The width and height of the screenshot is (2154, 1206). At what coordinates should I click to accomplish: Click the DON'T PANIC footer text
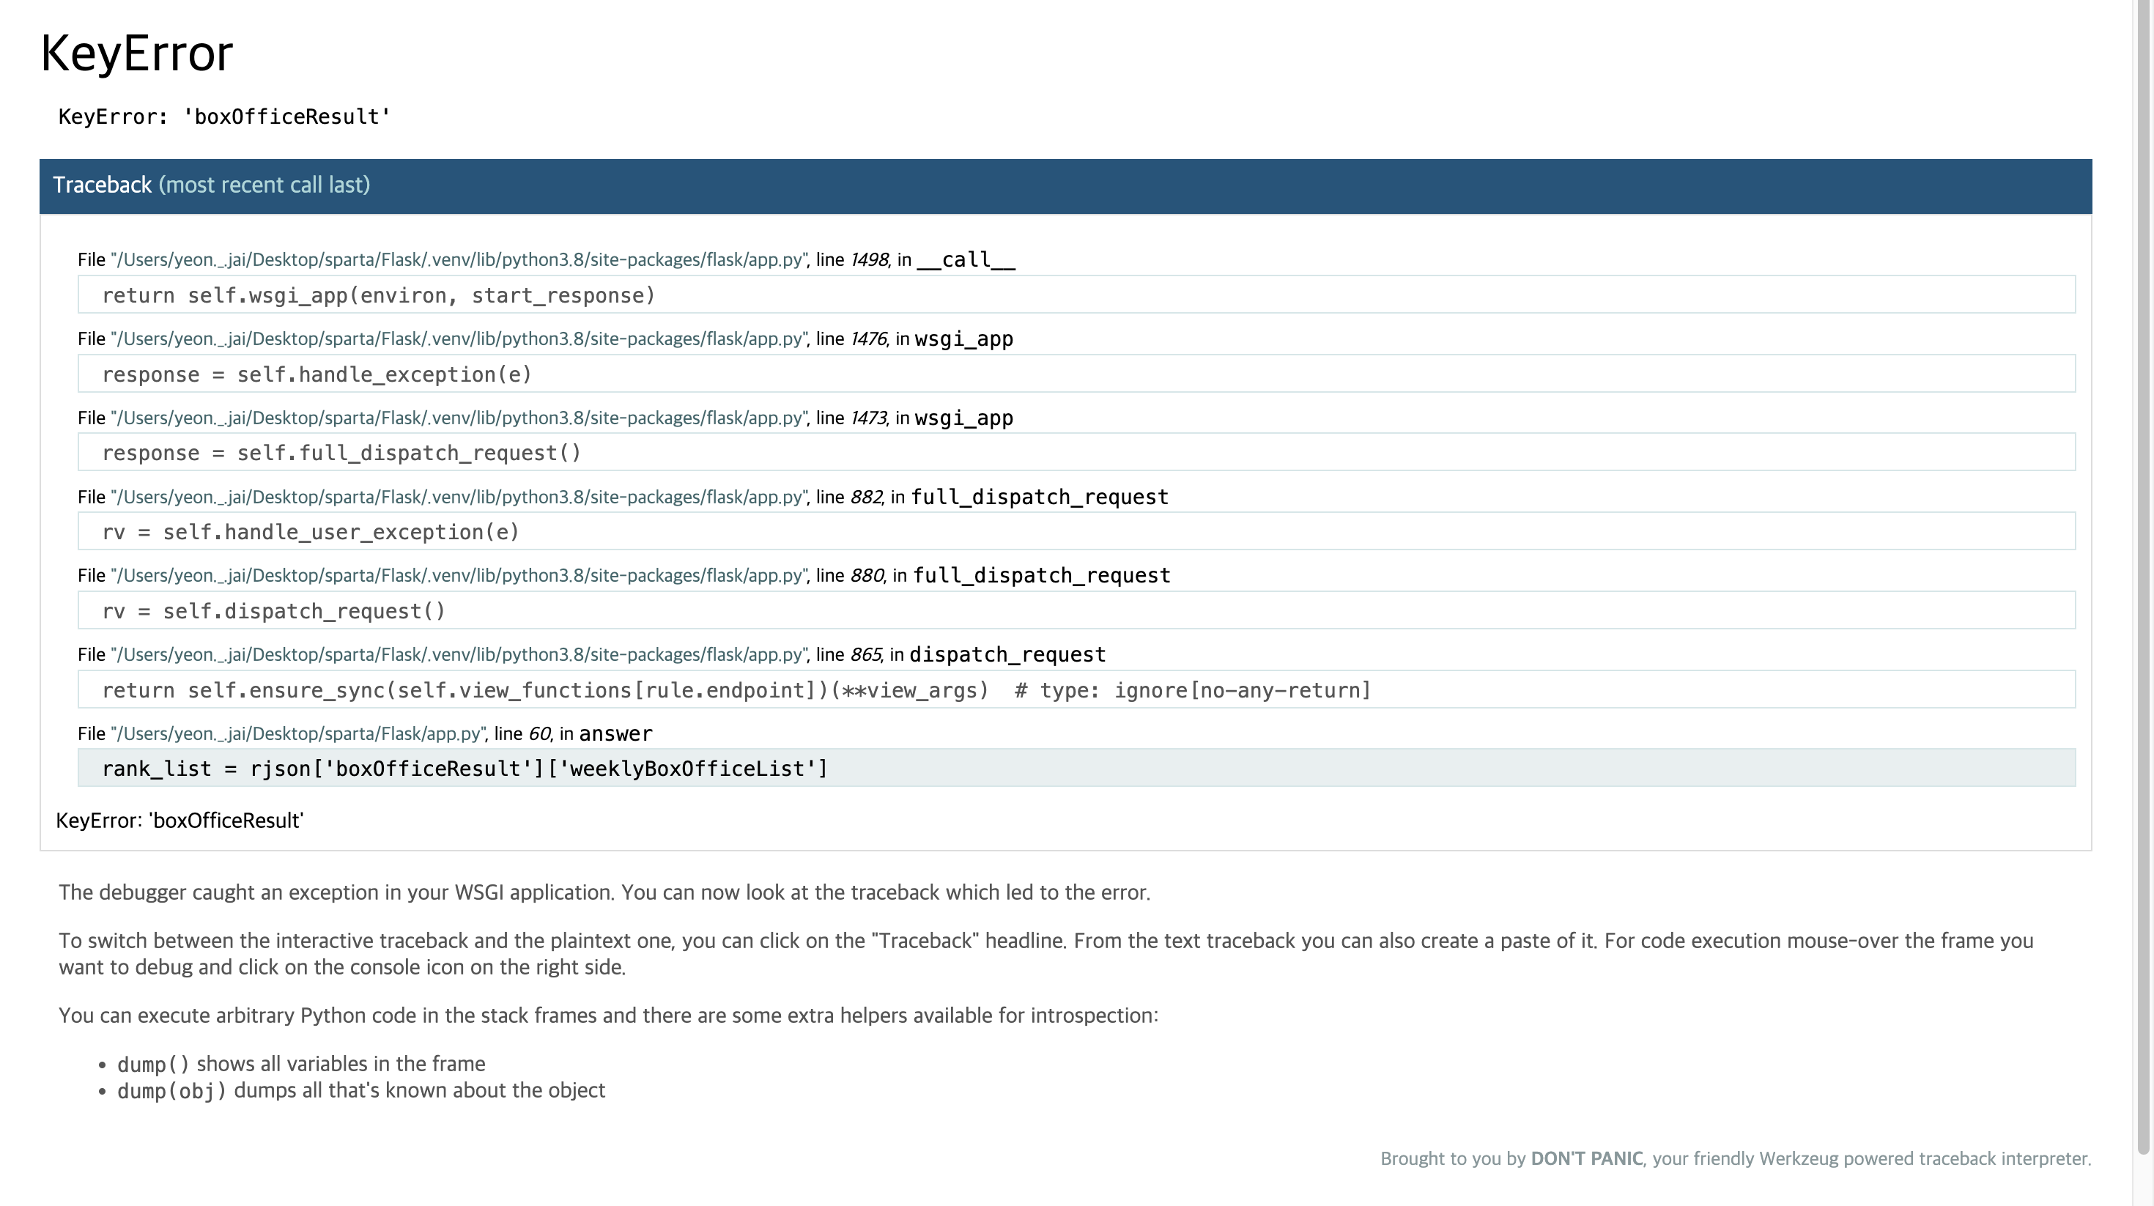1586,1158
